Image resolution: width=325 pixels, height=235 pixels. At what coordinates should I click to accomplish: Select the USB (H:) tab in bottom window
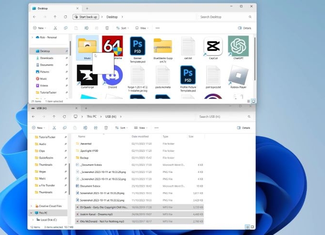click(54, 108)
